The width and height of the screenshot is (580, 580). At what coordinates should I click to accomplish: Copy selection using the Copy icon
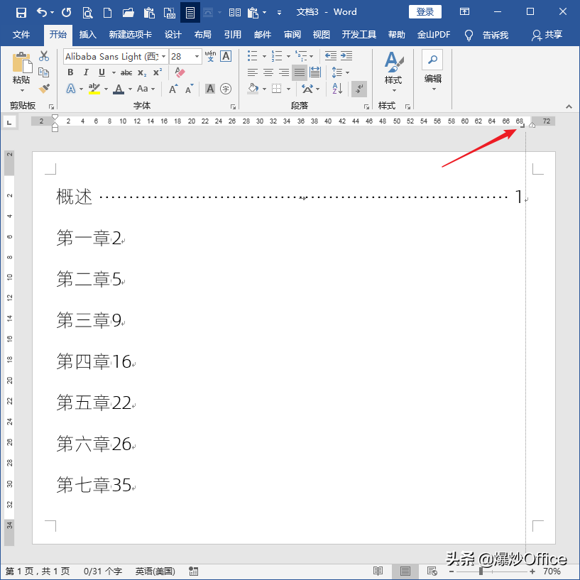pos(43,72)
